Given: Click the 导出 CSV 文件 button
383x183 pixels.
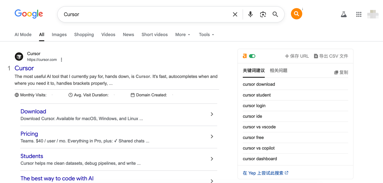Looking at the screenshot, I should pos(331,56).
